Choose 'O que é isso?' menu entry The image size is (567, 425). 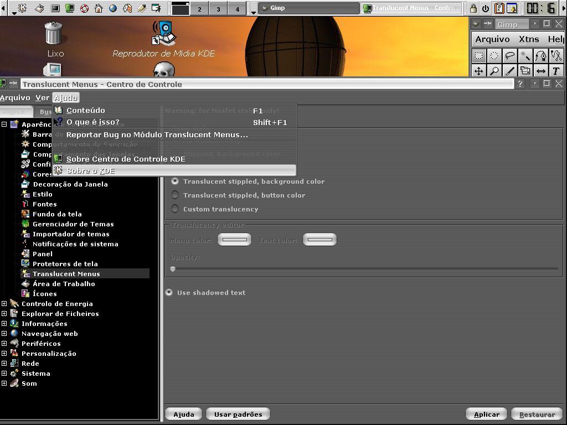tap(174, 122)
